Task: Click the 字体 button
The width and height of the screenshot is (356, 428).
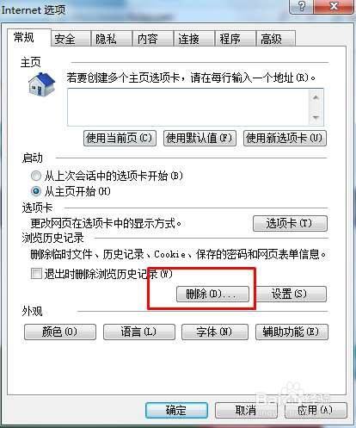Action: pyautogui.click(x=215, y=332)
